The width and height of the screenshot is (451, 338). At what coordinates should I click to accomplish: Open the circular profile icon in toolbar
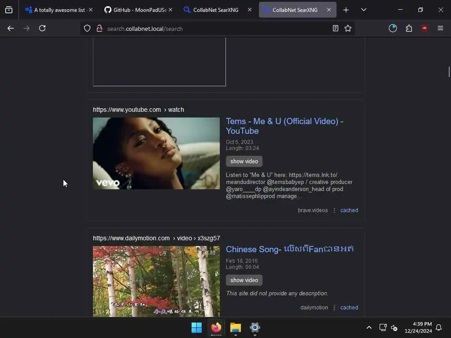coord(393,29)
